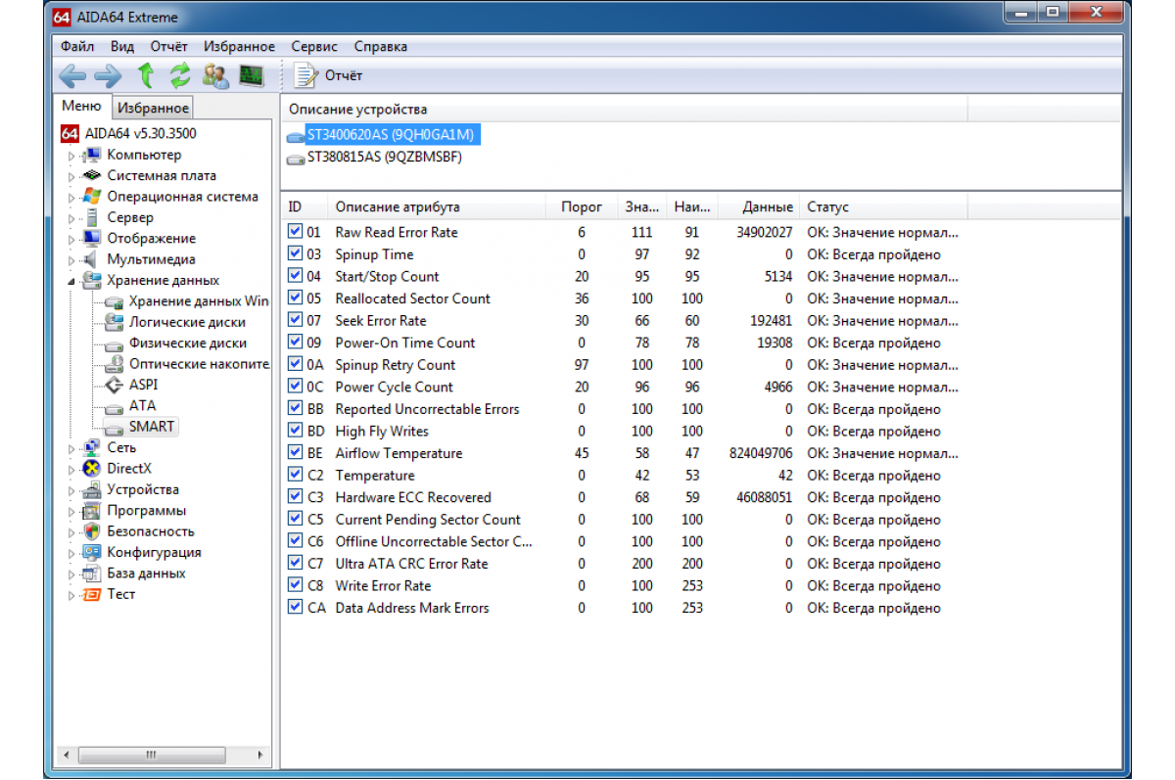Toggle the Hardware ECC Recovered checkbox
The image size is (1175, 780).
295,497
